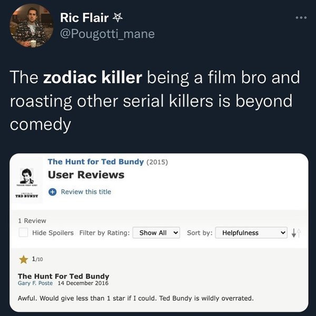Click the User Reviews heading
The width and height of the screenshot is (316, 316).
click(86, 175)
